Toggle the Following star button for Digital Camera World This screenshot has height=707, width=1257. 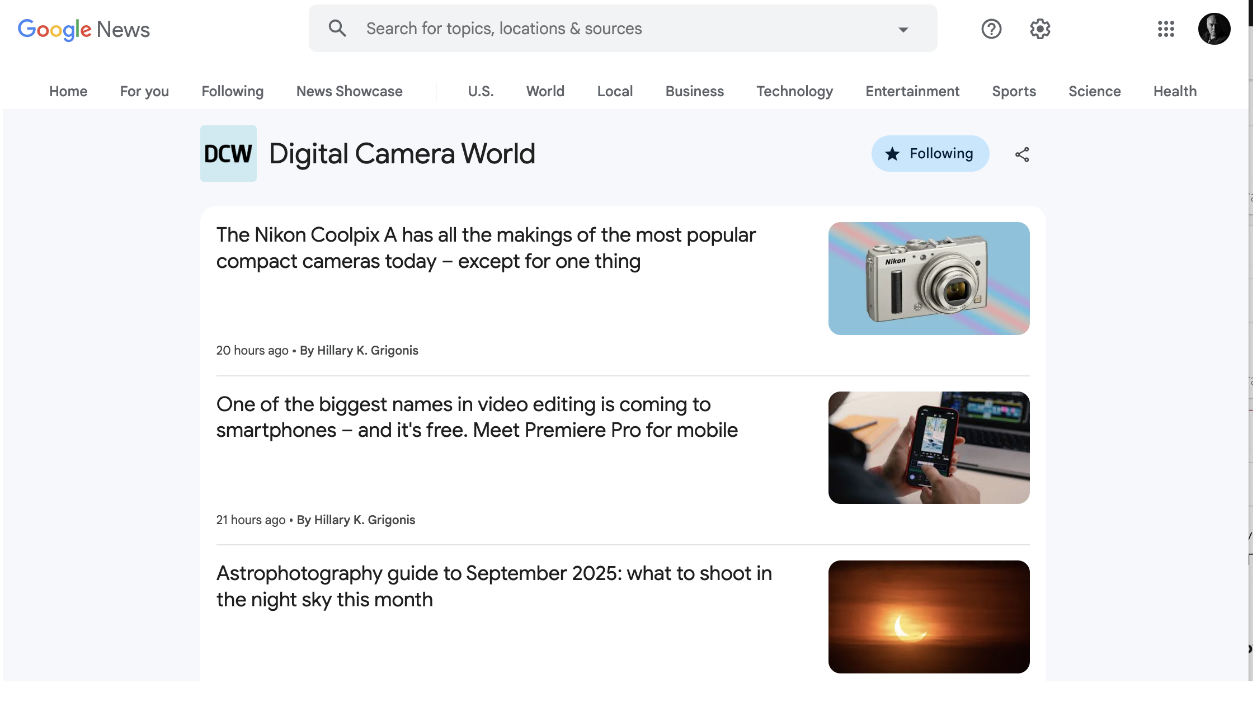(930, 153)
